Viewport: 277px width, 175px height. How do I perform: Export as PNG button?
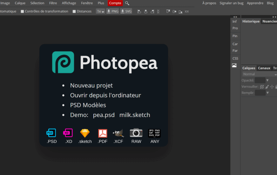(113, 12)
